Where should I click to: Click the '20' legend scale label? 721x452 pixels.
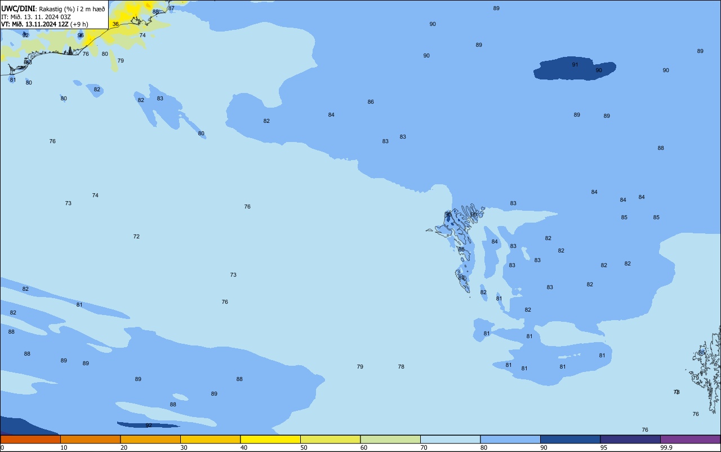pyautogui.click(x=124, y=447)
